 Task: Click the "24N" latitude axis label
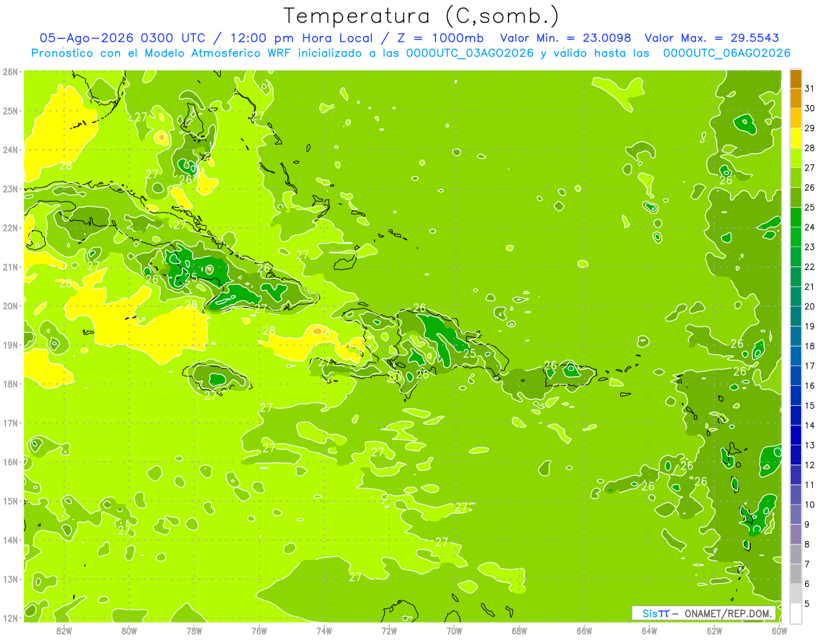click(10, 150)
